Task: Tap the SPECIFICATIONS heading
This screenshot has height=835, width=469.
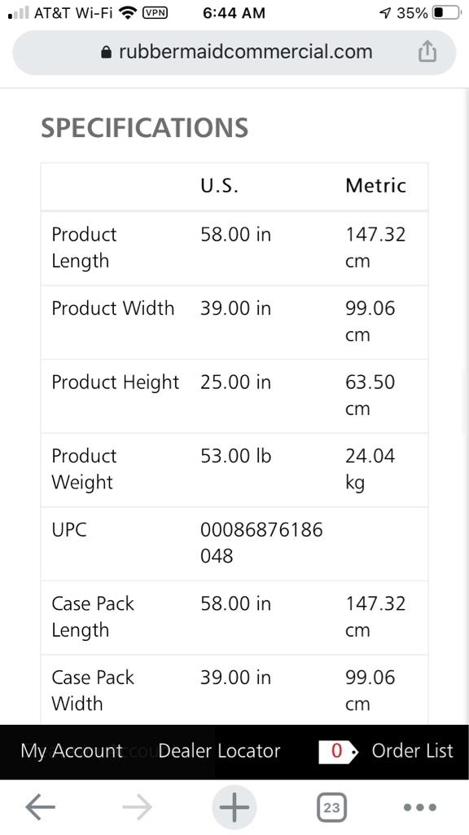Action: pos(145,128)
